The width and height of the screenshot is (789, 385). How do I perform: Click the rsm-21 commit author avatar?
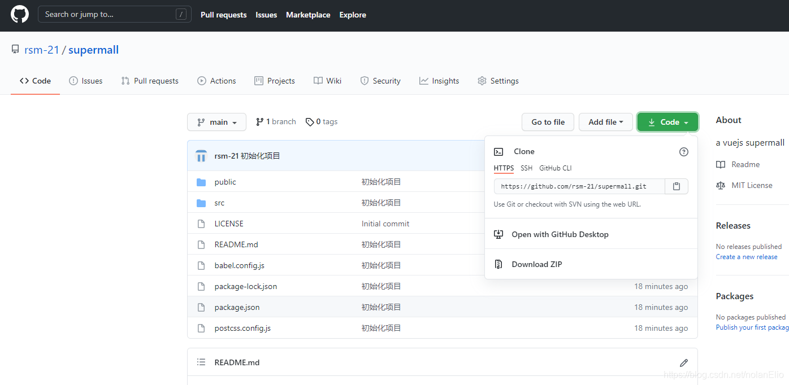pos(201,156)
